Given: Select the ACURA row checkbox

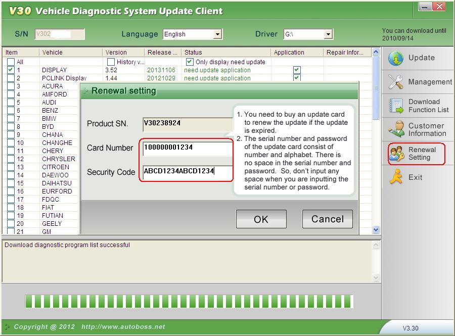Looking at the screenshot, I should [x=11, y=86].
